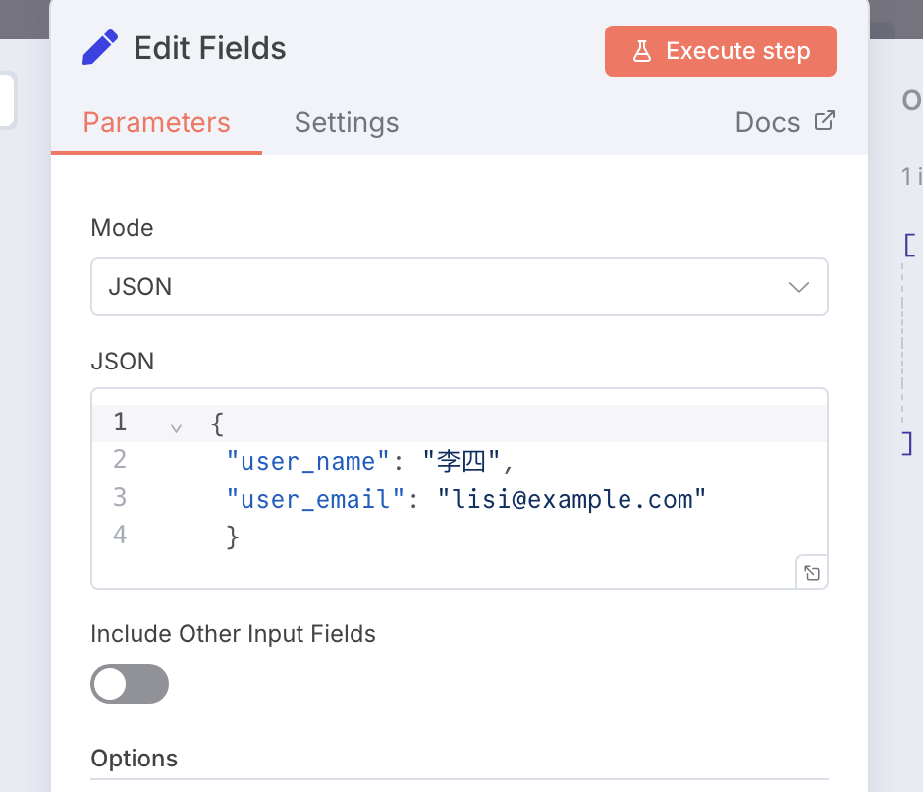Click line number 4 in editor gutter
923x792 pixels.
(120, 536)
